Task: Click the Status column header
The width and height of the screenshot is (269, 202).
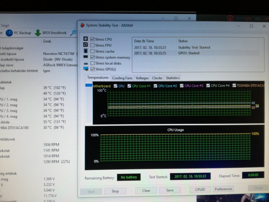Action: (x=183, y=41)
